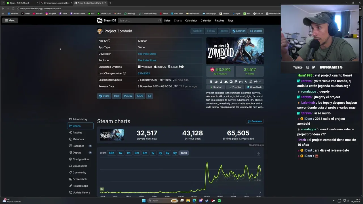The image size is (363, 204).
Task: Click the Watch button
Action: (256, 31)
